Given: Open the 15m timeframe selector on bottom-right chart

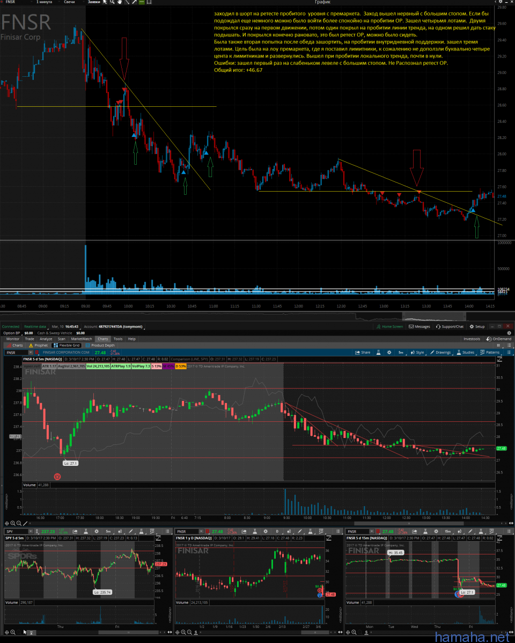Looking at the screenshot, I should (448, 531).
